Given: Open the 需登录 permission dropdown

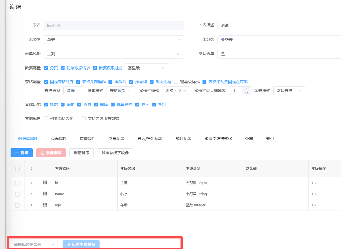Looking at the screenshot, I should [x=147, y=68].
